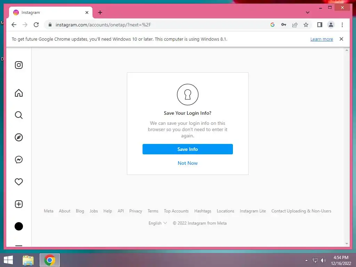This screenshot has height=267, width=356.
Task: Open the API footer link
Action: point(121,211)
